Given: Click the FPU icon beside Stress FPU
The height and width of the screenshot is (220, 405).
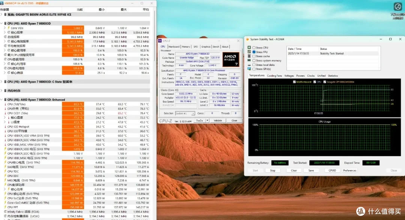Looking at the screenshot, I should tap(249, 52).
